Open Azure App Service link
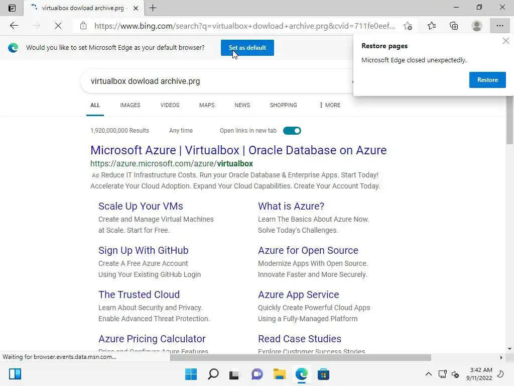The width and height of the screenshot is (514, 386). tap(298, 295)
